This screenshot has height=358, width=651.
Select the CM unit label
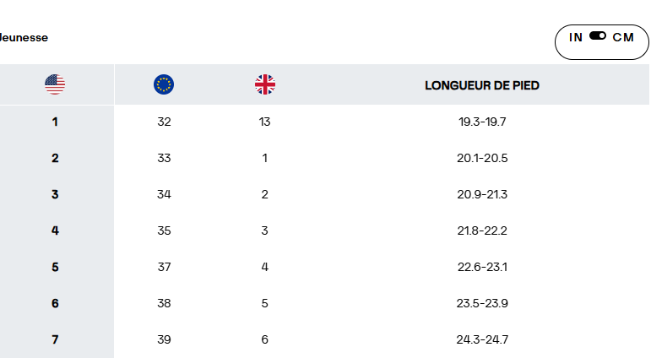(623, 37)
